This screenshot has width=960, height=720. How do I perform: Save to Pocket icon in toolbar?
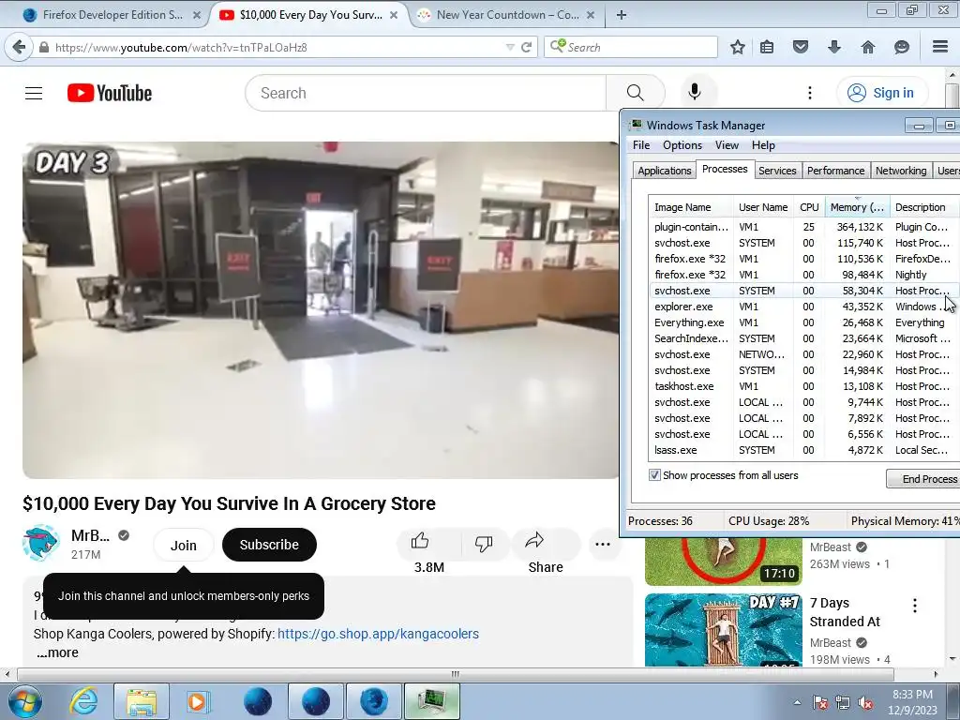801,47
